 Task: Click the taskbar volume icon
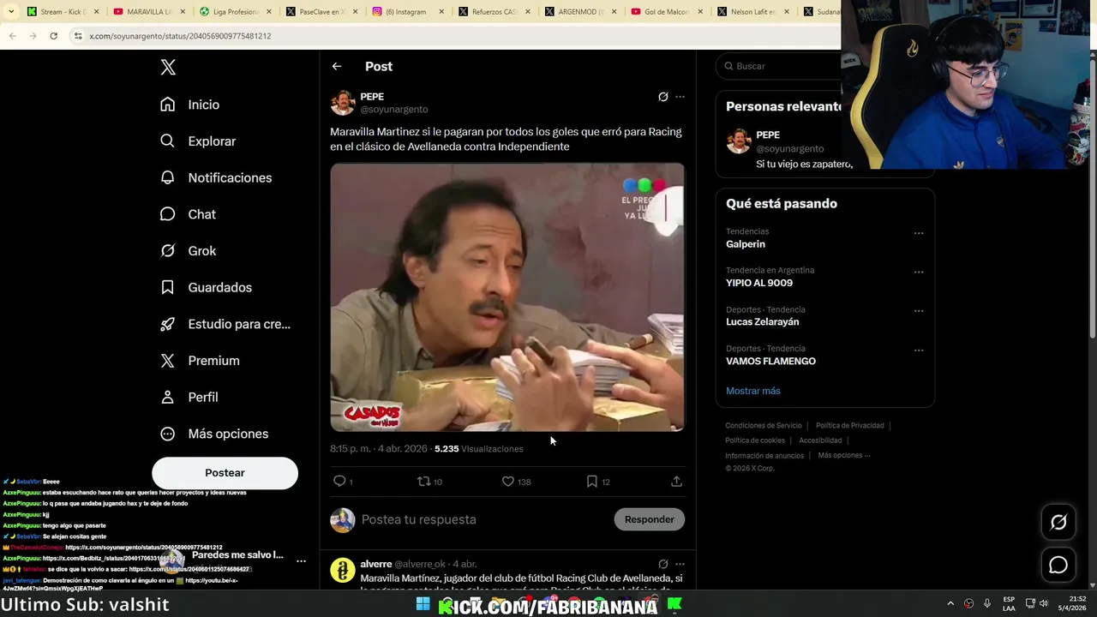tap(1044, 604)
